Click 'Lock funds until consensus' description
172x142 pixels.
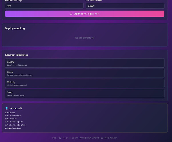(x=17, y=65)
